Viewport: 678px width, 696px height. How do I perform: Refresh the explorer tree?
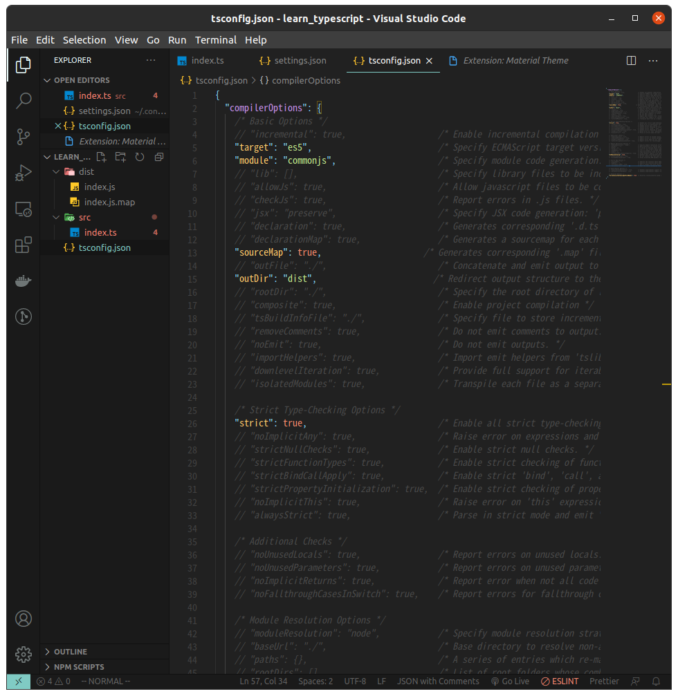pos(140,157)
